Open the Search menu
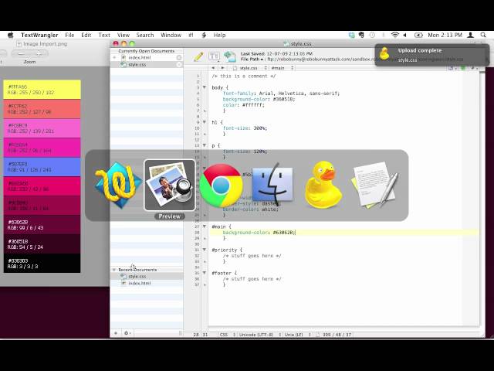 pyautogui.click(x=145, y=35)
